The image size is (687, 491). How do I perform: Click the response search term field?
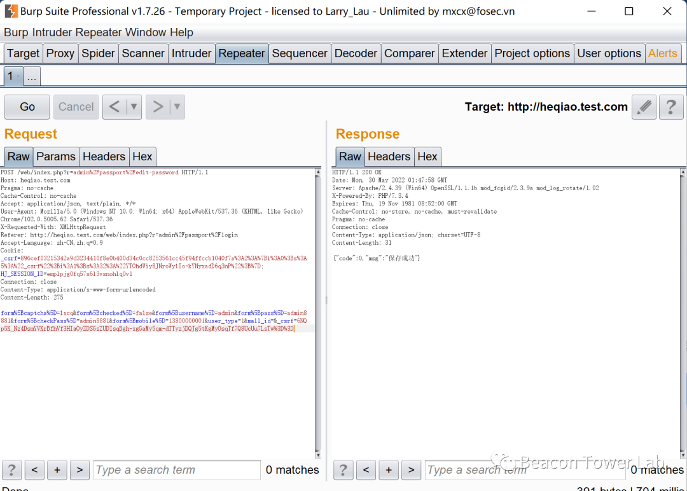coord(525,470)
